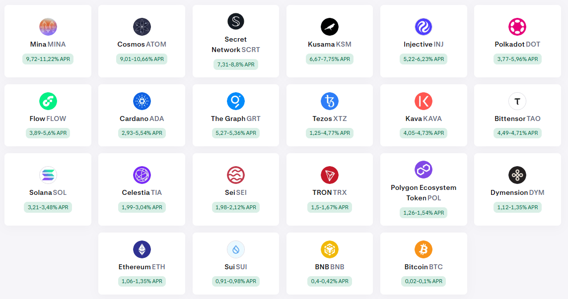Click the Celestia TIA logo
This screenshot has width=568, height=299.
pyautogui.click(x=142, y=175)
